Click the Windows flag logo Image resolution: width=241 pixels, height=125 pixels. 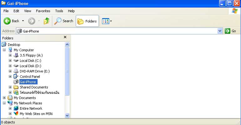[x=234, y=11]
